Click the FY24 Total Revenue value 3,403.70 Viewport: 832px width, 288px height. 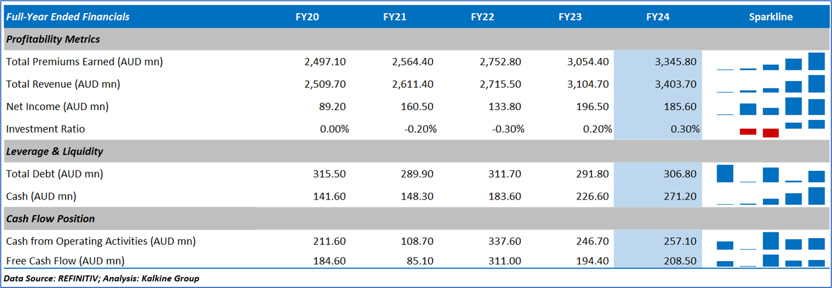[675, 84]
